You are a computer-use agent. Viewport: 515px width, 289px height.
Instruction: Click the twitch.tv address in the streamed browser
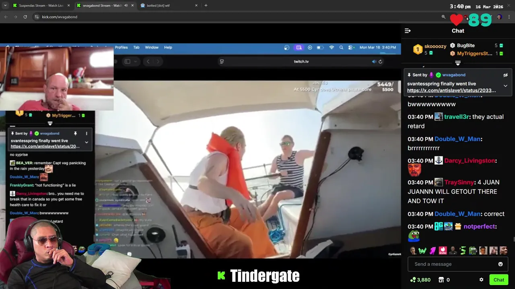tap(301, 61)
